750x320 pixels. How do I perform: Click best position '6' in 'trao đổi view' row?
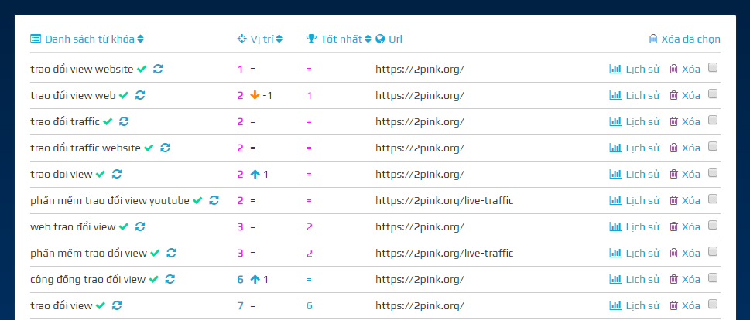click(310, 305)
